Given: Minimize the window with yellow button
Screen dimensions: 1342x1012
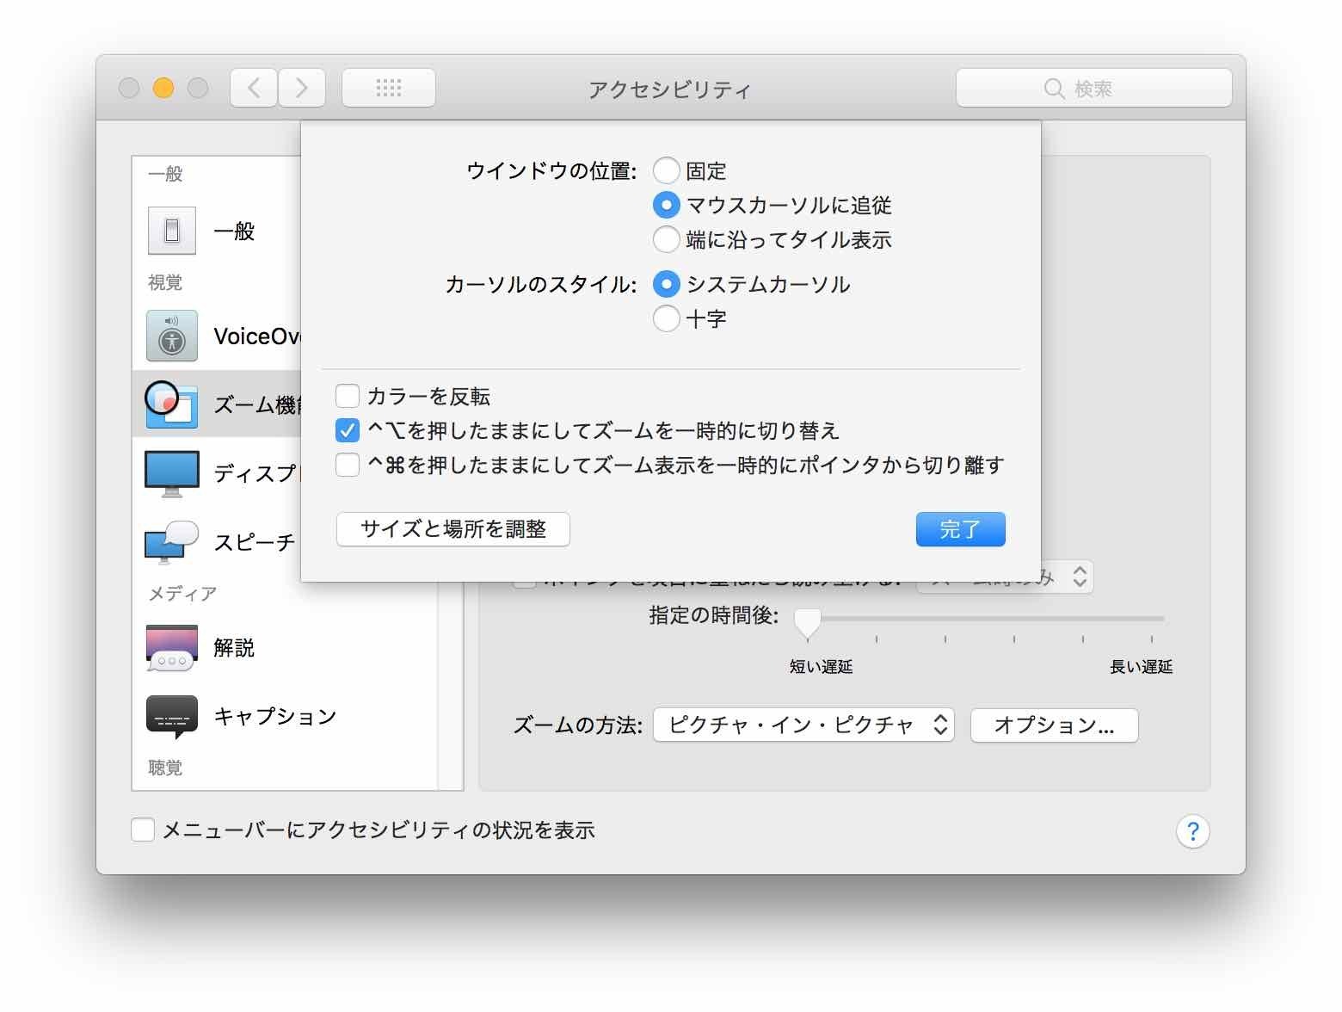Looking at the screenshot, I should pos(163,88).
